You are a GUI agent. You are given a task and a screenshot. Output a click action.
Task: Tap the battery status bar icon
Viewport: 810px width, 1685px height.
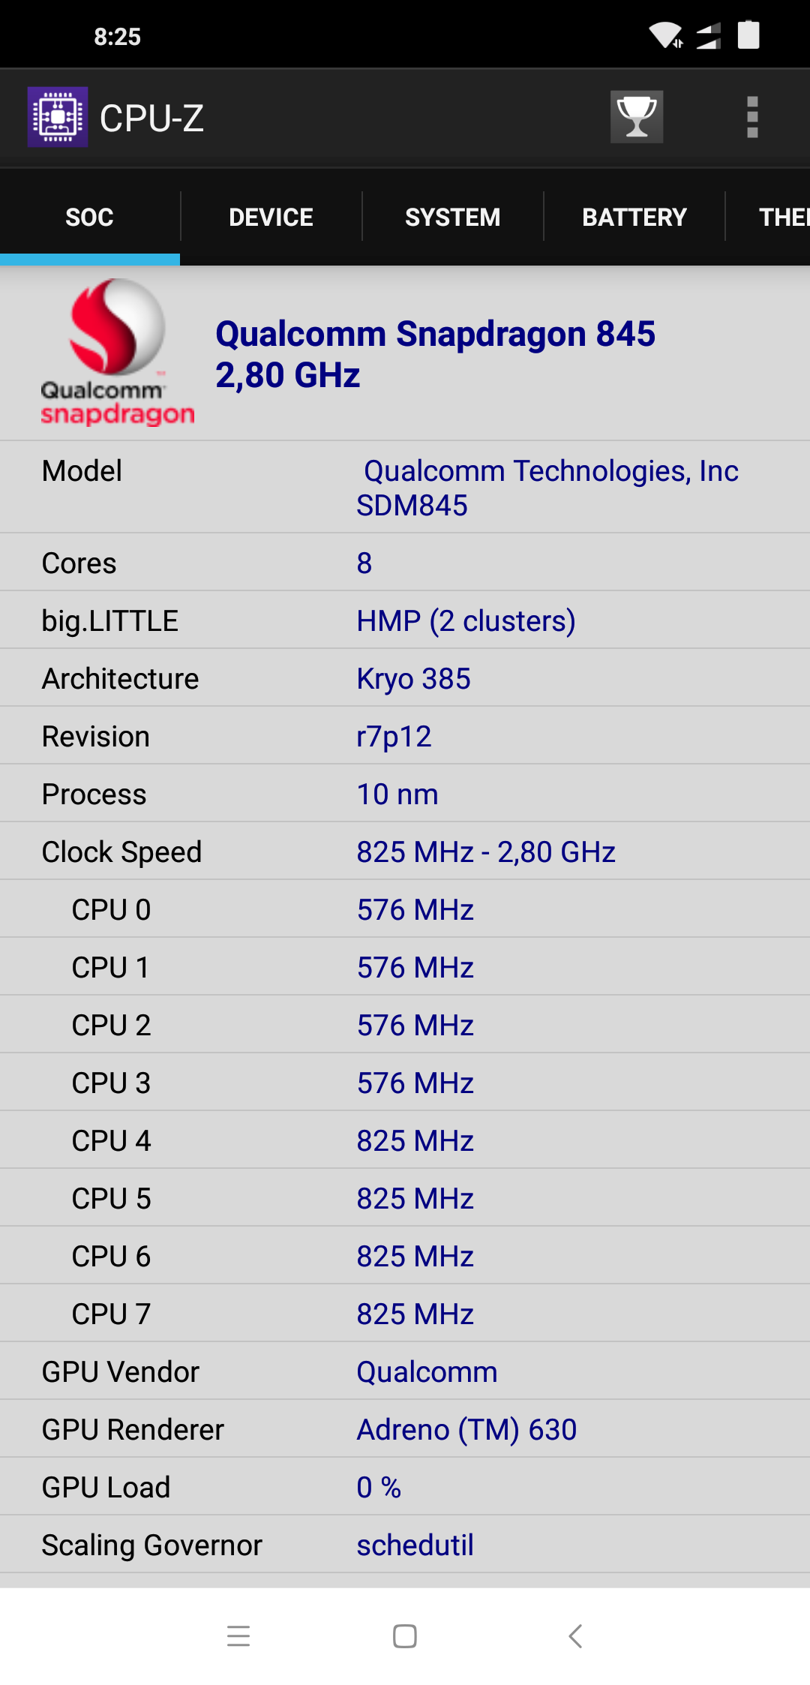click(x=748, y=35)
